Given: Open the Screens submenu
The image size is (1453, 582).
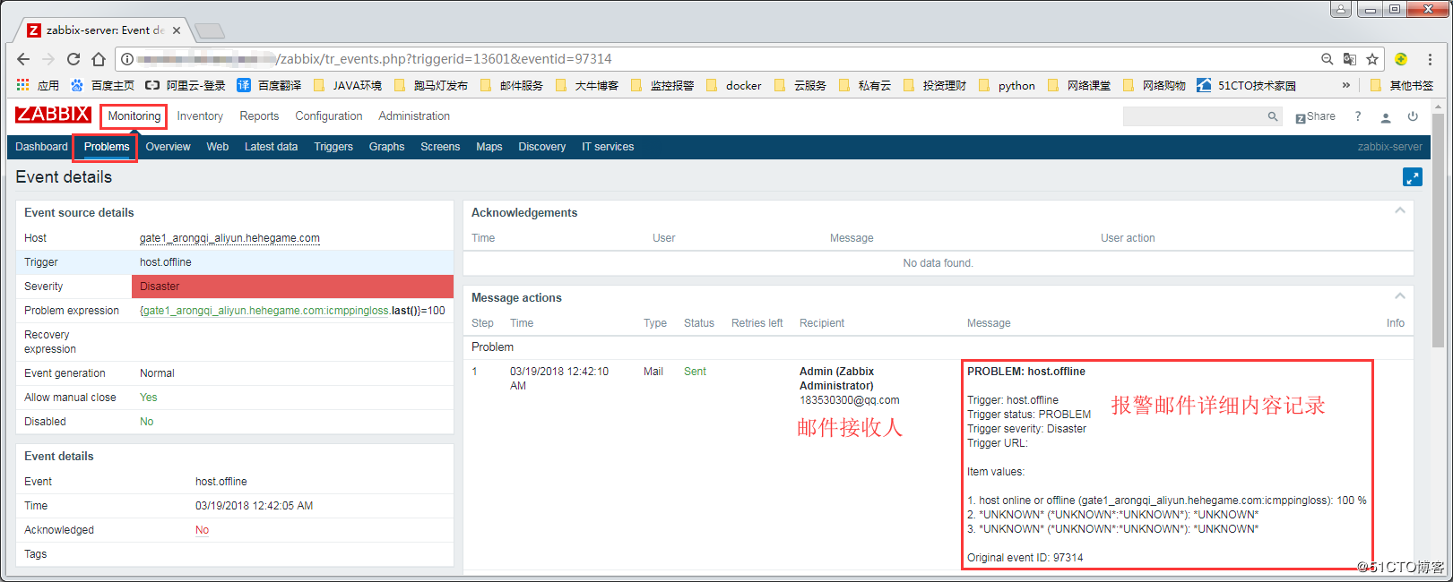Looking at the screenshot, I should (x=440, y=147).
